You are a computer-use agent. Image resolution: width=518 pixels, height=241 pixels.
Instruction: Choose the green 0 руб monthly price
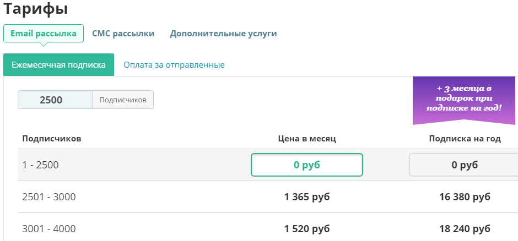[306, 165]
